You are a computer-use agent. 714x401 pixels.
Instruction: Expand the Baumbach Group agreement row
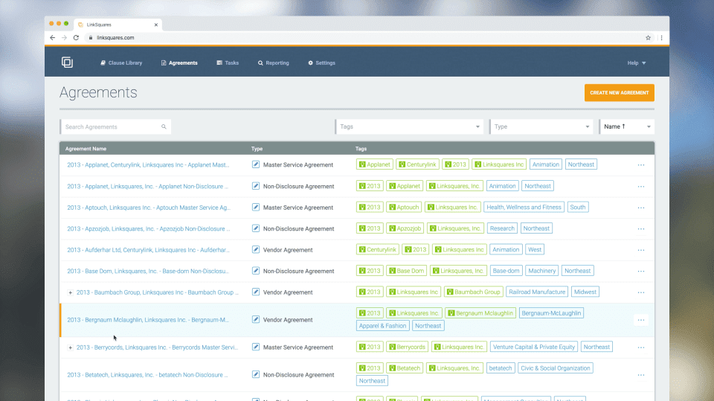click(x=70, y=292)
